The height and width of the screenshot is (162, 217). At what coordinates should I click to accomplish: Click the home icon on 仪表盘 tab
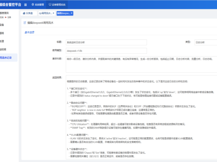click(x=24, y=13)
